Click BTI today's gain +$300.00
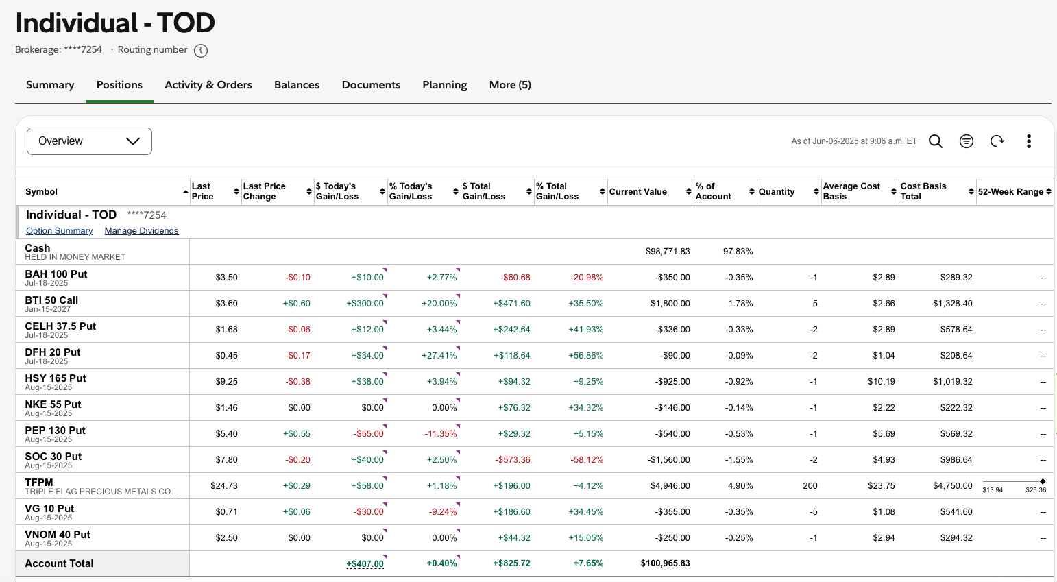The height and width of the screenshot is (582, 1057). point(365,304)
